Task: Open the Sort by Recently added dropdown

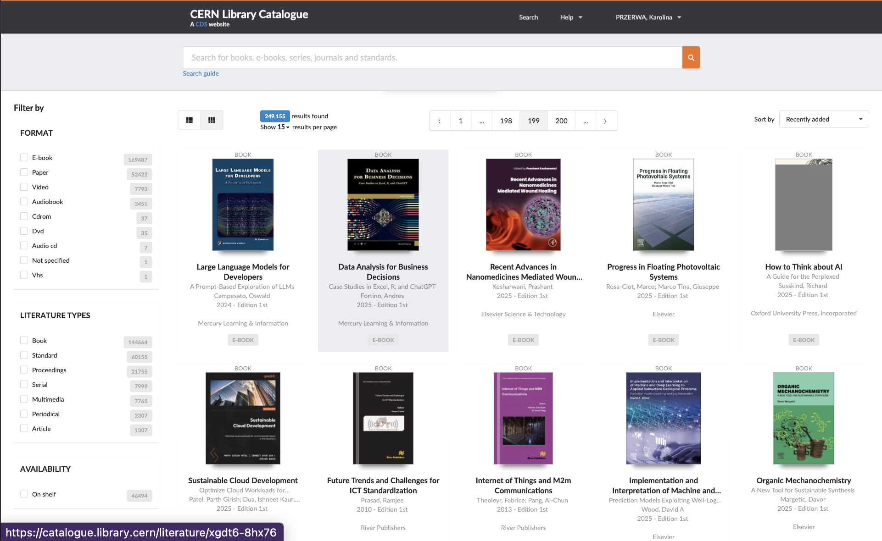Action: (823, 119)
